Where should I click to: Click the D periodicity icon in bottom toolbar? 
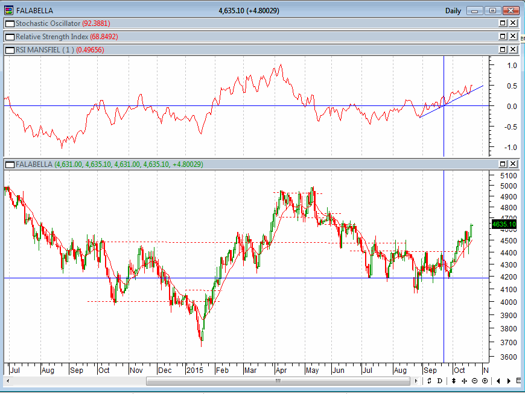[441, 381]
